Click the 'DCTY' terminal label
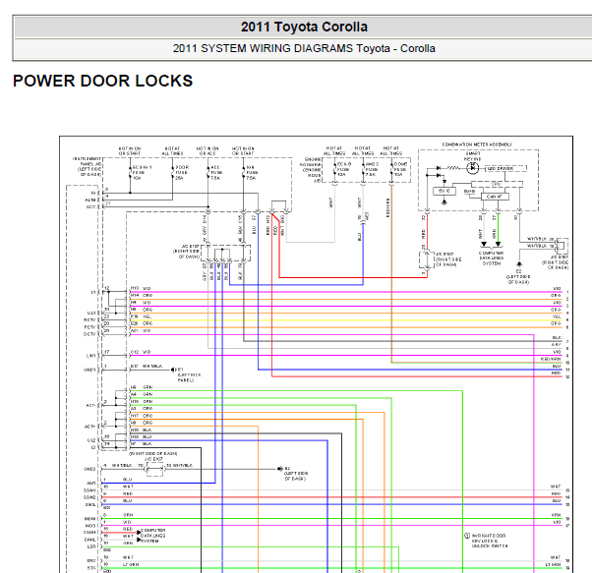This screenshot has height=573, width=592. 89,334
